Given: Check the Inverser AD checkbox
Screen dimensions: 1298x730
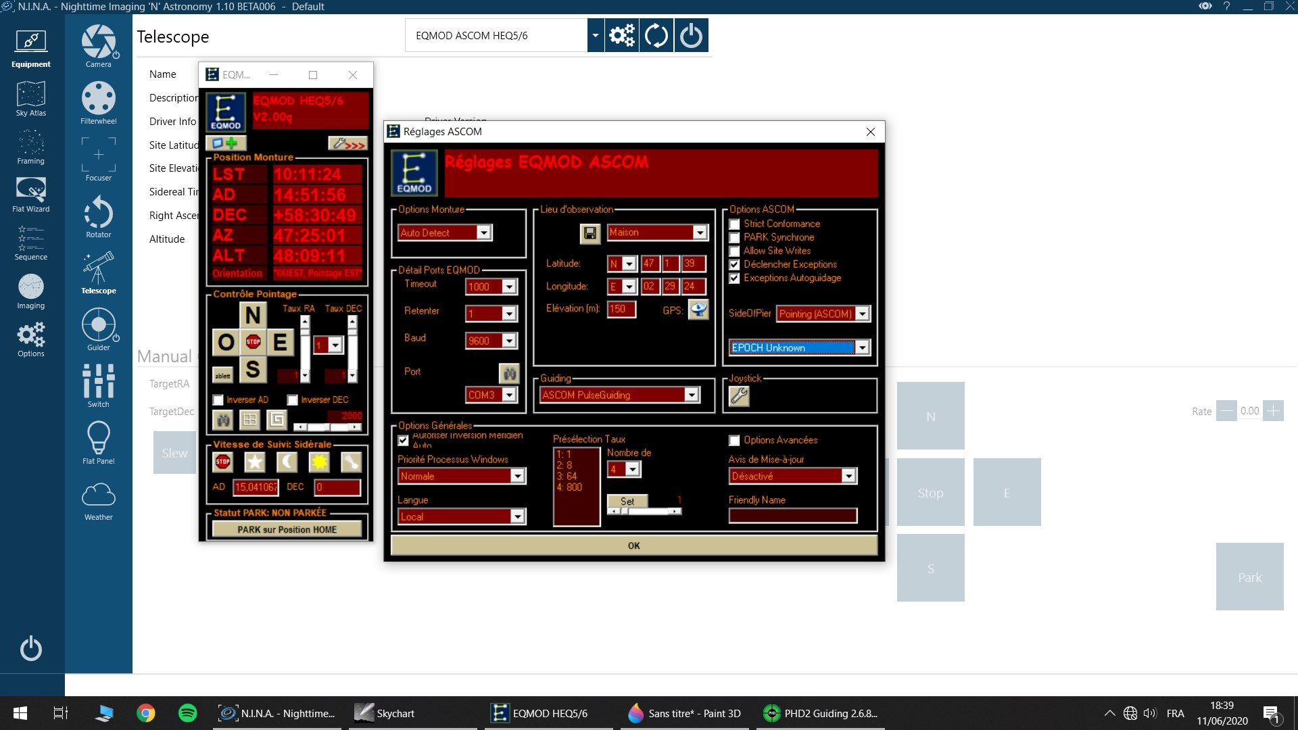Looking at the screenshot, I should [x=218, y=400].
